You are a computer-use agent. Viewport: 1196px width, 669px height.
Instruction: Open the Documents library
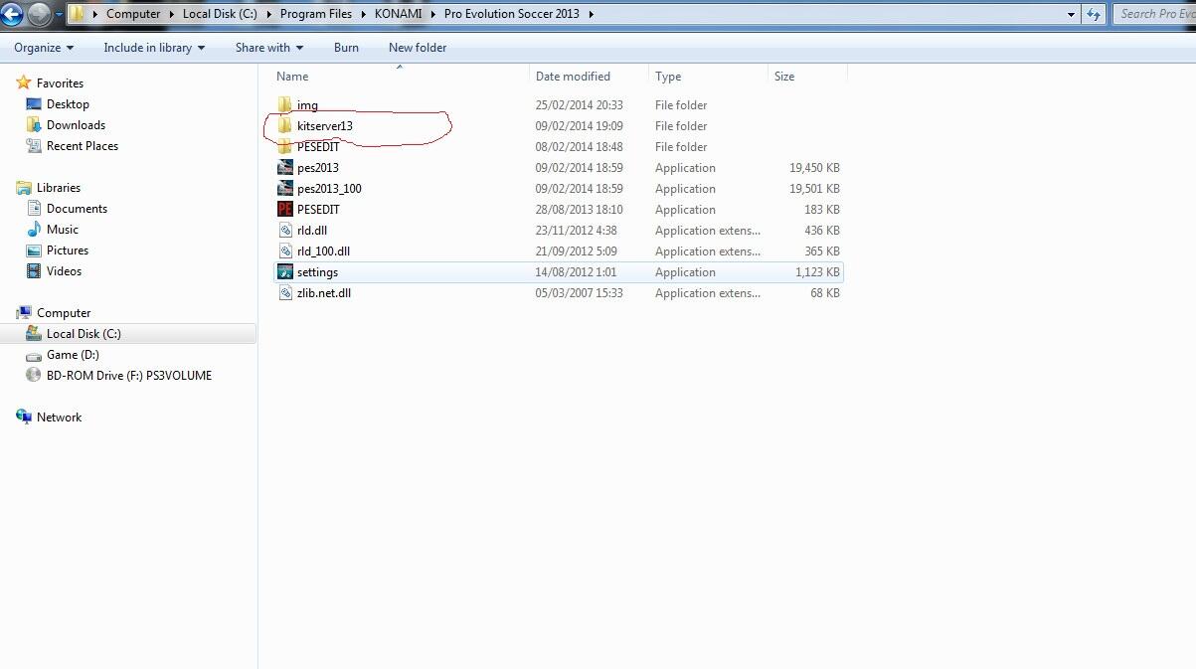pos(77,209)
